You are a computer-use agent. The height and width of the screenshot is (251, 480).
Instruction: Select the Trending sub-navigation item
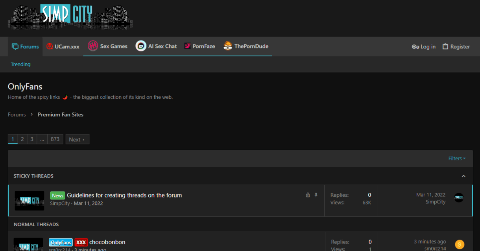[x=20, y=64]
